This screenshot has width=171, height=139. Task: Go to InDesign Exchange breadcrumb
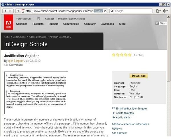point(59,37)
